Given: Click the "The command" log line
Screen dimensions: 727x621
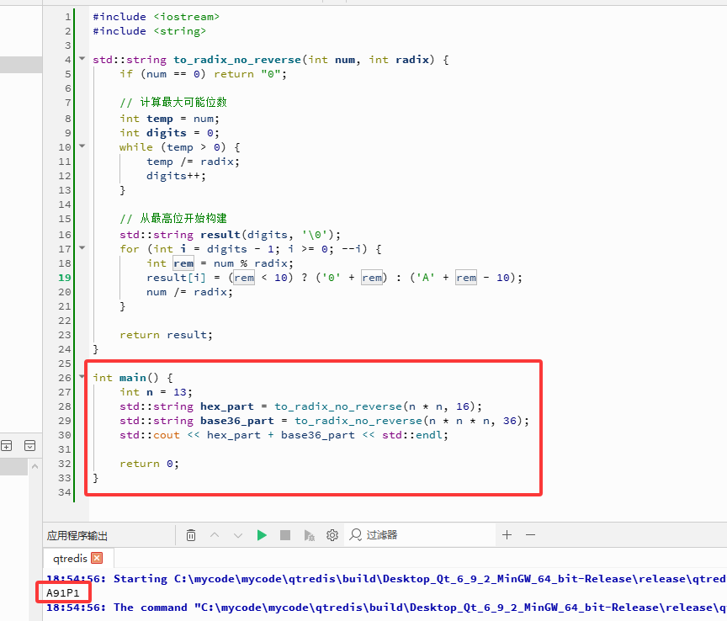Looking at the screenshot, I should coord(387,608).
